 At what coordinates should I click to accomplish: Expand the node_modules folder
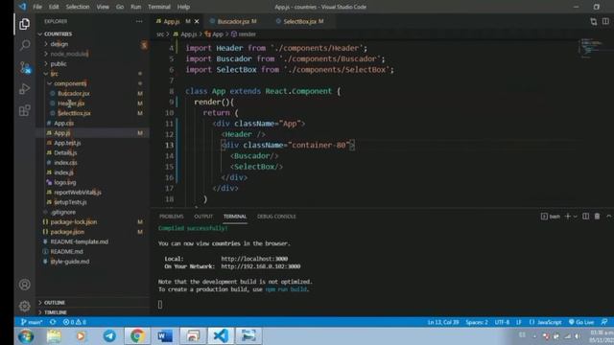pos(93,54)
